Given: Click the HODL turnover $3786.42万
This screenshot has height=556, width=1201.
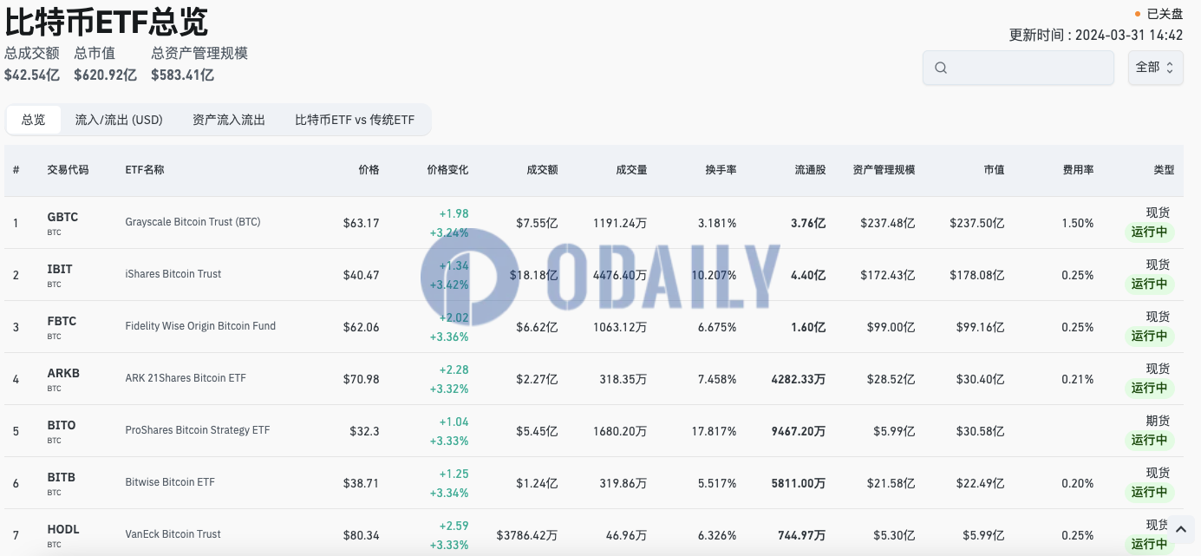Looking at the screenshot, I should click(x=527, y=535).
